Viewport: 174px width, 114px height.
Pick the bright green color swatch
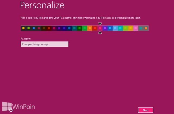tap(85, 28)
